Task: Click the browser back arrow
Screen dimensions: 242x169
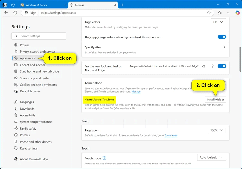Action: pyautogui.click(x=6, y=13)
